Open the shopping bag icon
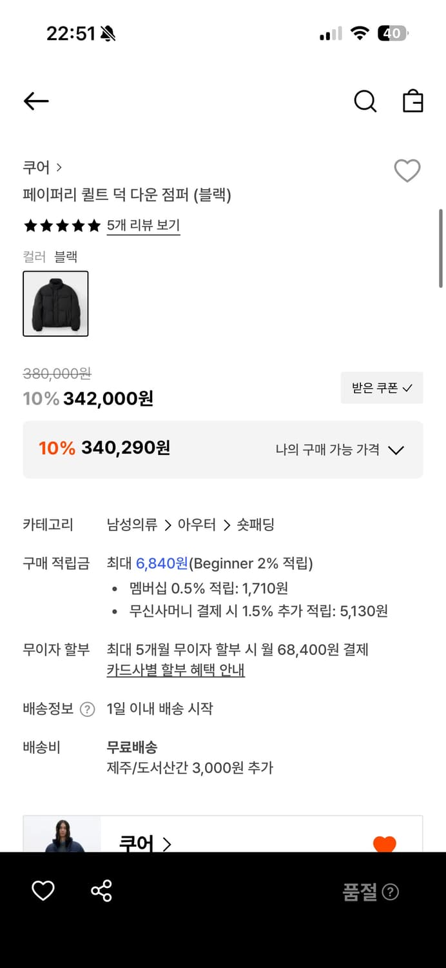This screenshot has width=446, height=968. coord(413,101)
